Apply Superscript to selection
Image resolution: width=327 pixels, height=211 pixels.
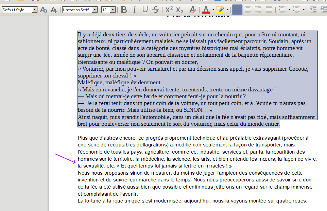[x=169, y=10]
